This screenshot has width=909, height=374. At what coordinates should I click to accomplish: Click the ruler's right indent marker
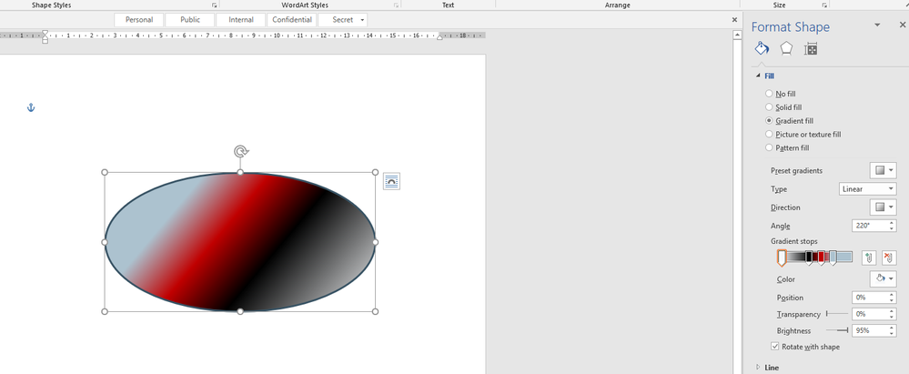point(439,37)
